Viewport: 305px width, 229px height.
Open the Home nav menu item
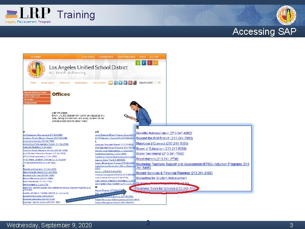click(x=33, y=83)
